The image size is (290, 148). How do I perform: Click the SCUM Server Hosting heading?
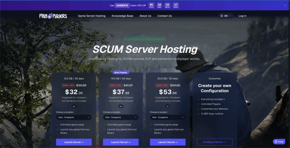(145, 49)
